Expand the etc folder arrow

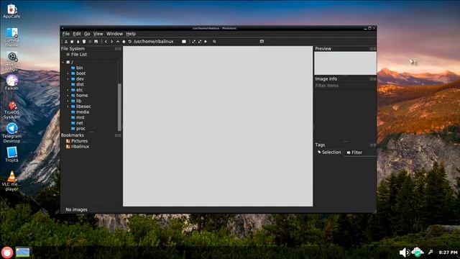(x=68, y=90)
